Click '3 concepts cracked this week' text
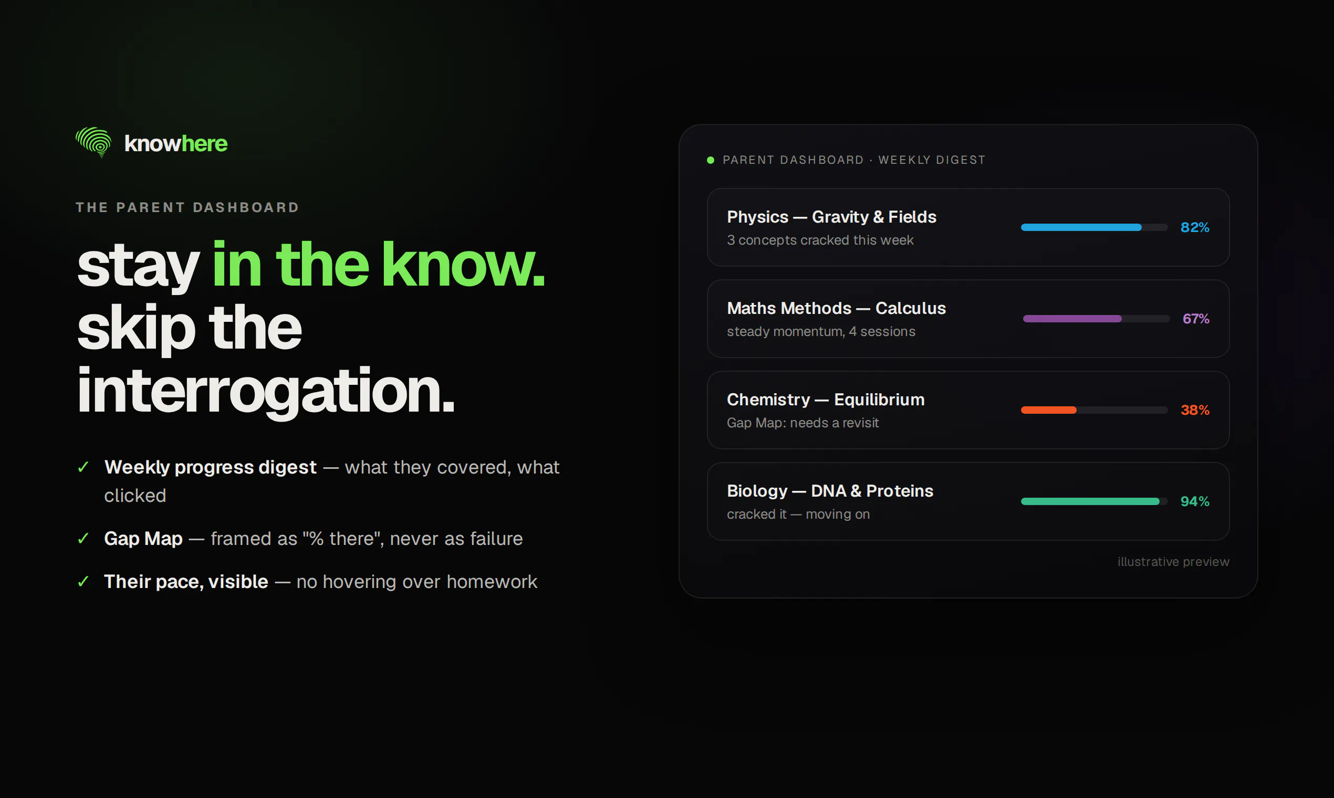Screen dimensions: 1334x798 pos(820,240)
